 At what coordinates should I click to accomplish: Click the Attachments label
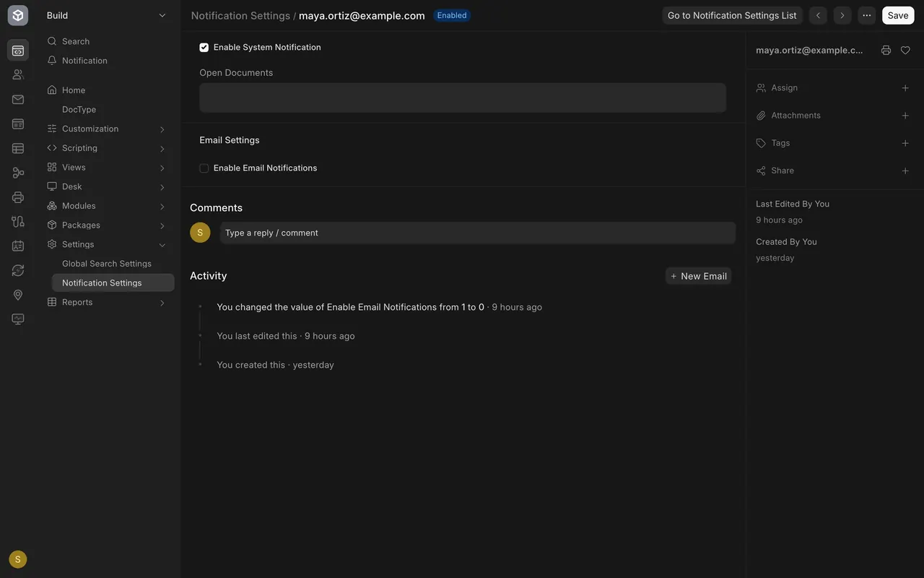pos(796,116)
